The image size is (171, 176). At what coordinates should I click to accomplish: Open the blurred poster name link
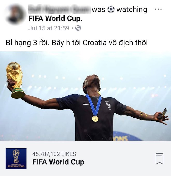point(59,9)
